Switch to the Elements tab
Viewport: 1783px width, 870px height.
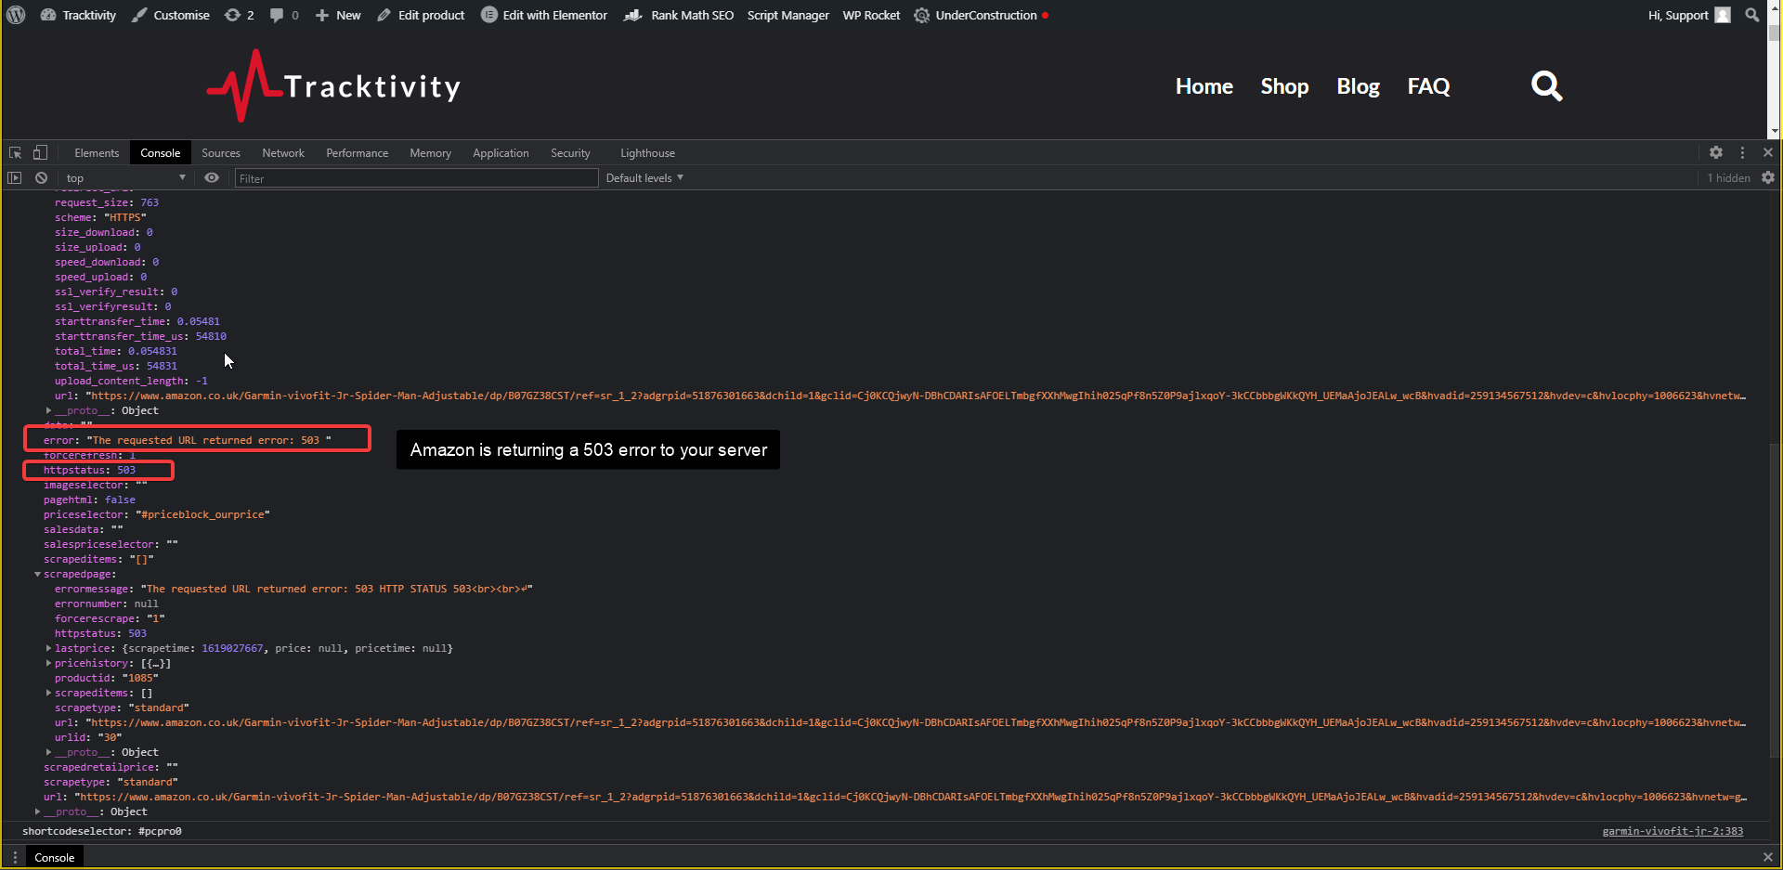pyautogui.click(x=97, y=153)
